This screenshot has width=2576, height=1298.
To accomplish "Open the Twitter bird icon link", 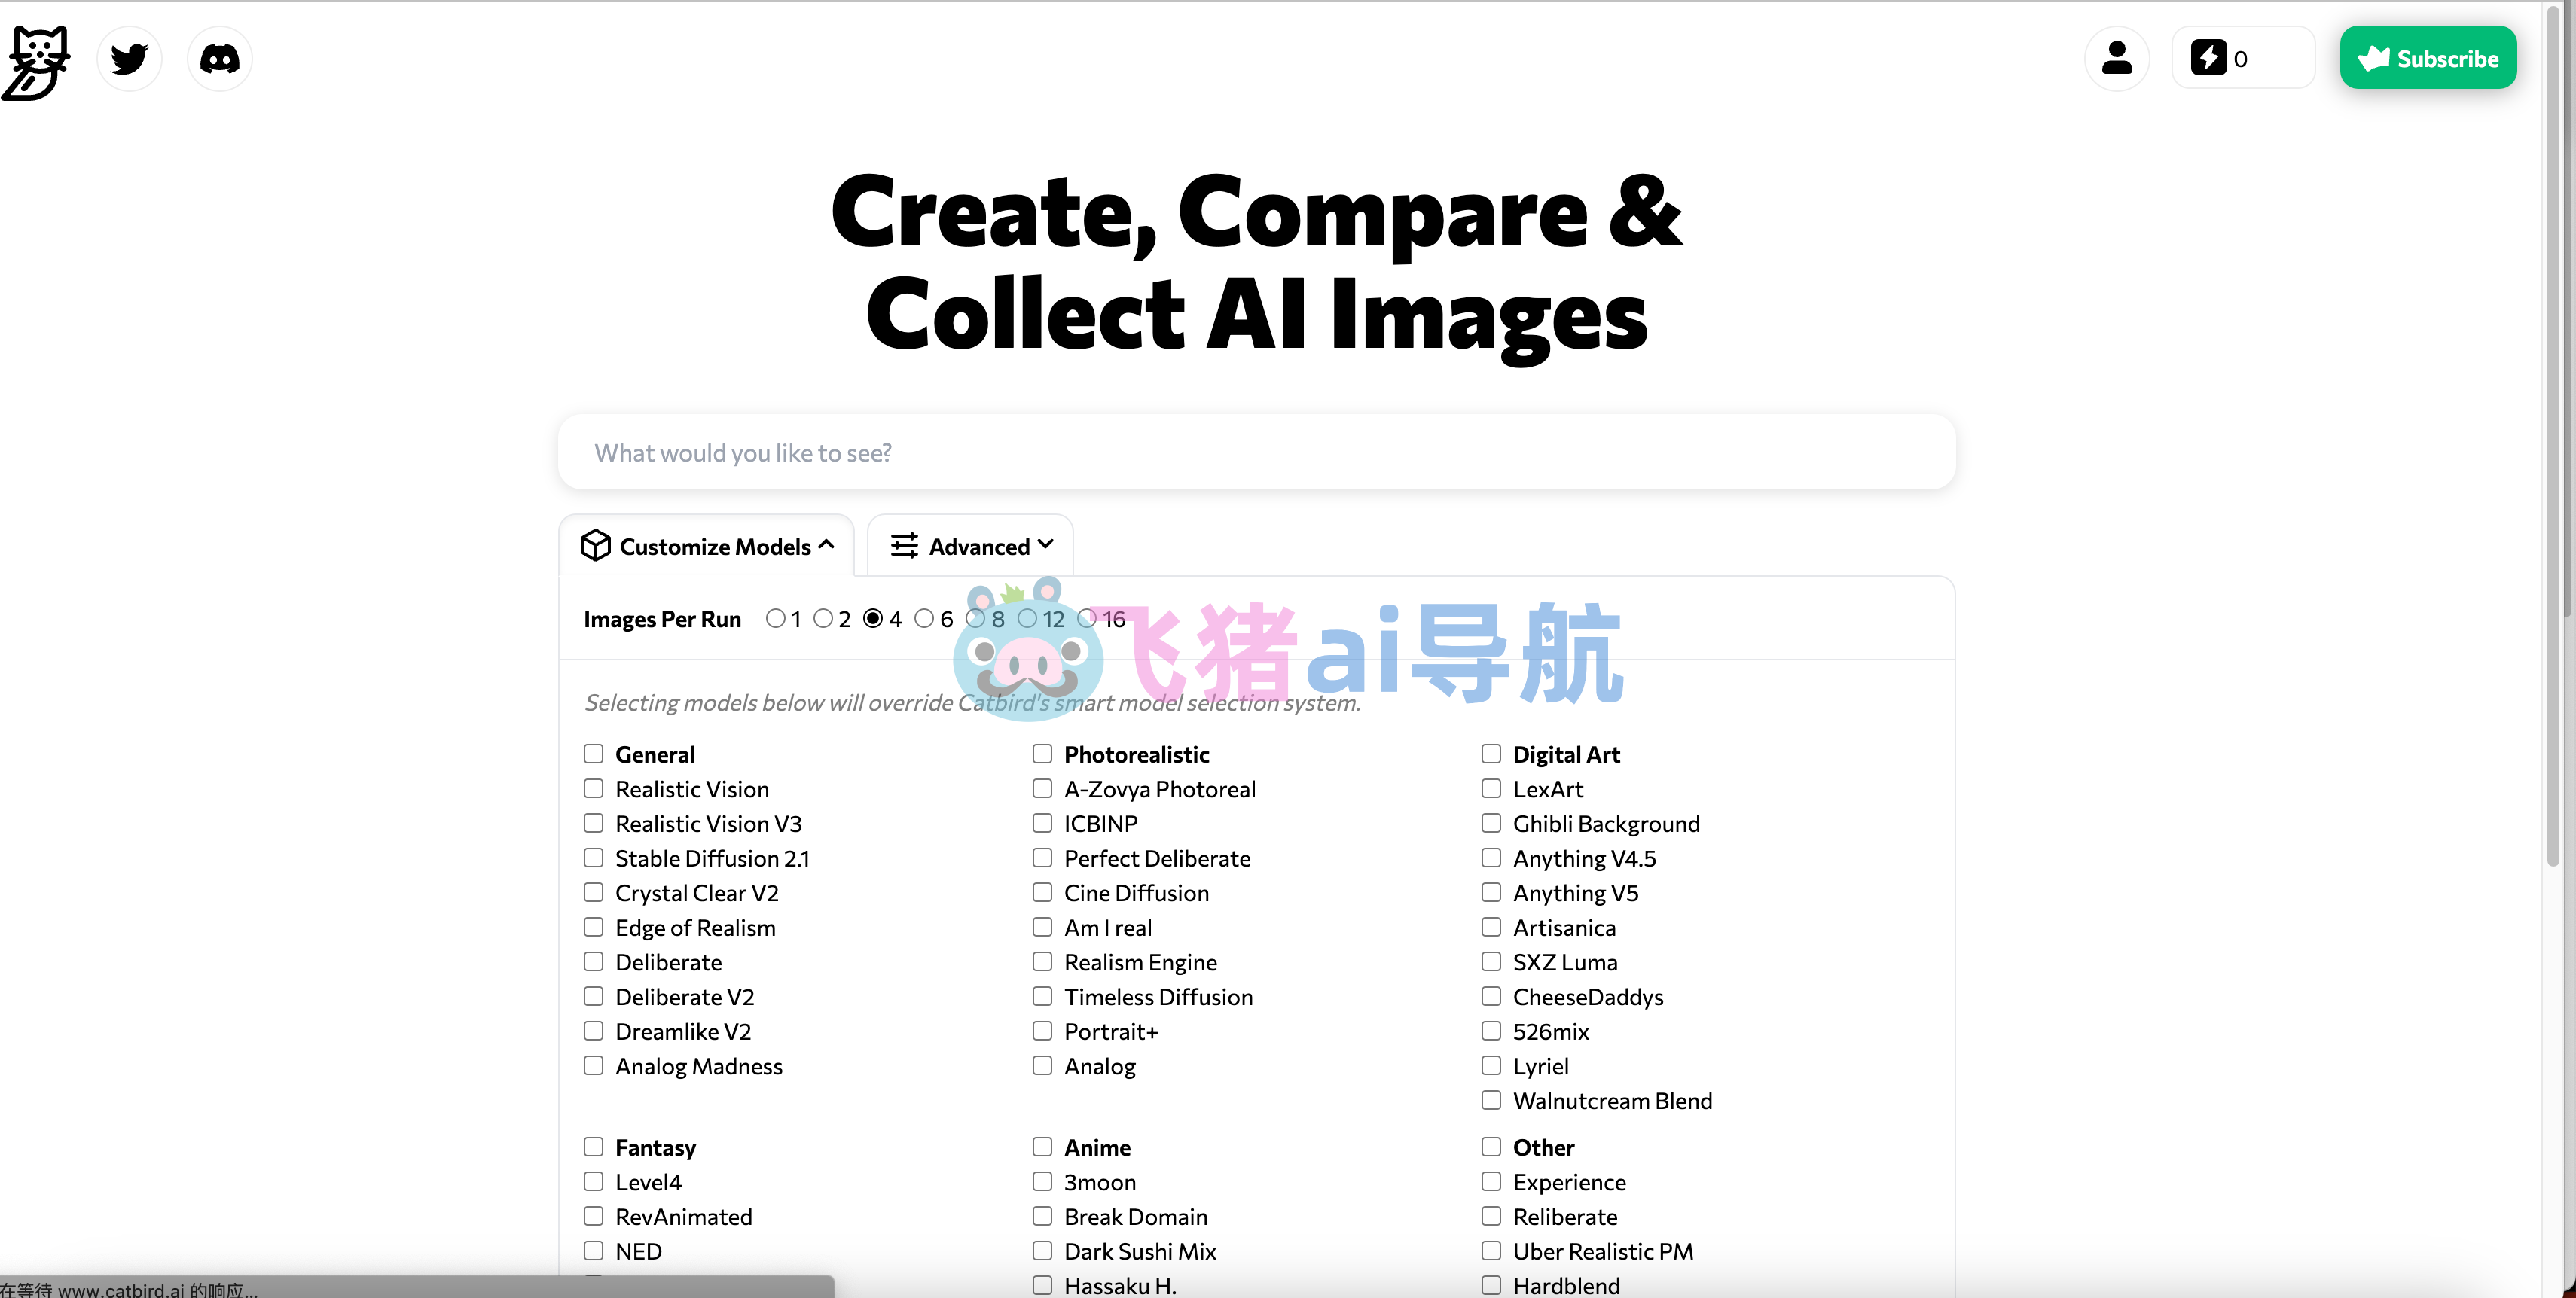I will (129, 59).
